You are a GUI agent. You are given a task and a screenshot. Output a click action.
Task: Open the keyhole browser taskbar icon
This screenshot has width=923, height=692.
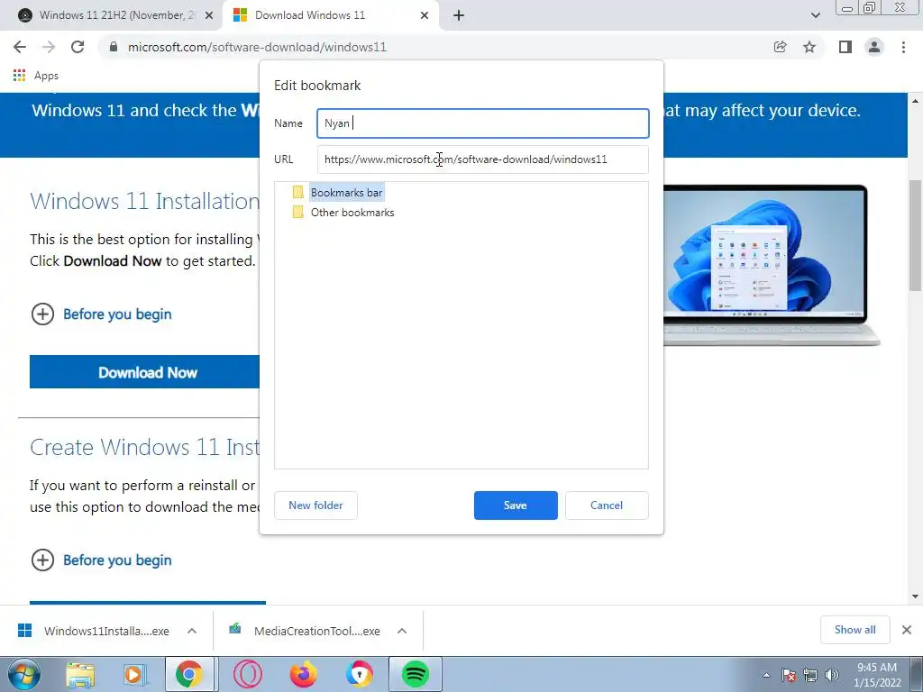[x=359, y=674]
